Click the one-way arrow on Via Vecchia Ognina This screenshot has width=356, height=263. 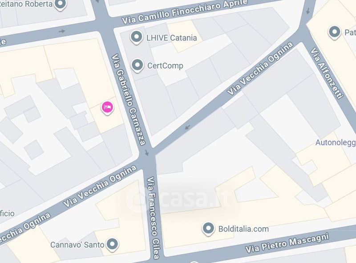[x=187, y=127]
